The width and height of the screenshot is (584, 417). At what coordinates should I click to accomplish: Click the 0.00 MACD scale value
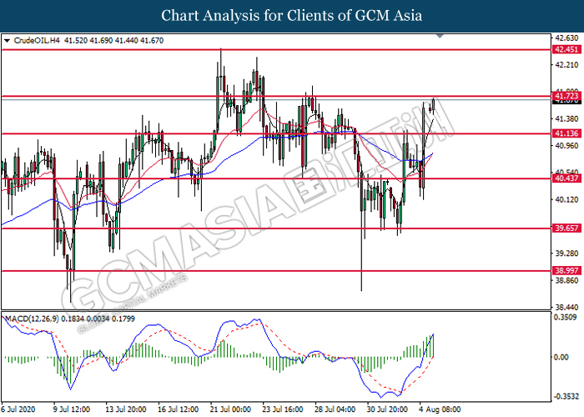click(x=561, y=357)
